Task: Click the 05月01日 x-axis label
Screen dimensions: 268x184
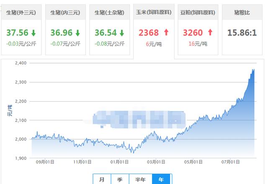Action: point(193,162)
